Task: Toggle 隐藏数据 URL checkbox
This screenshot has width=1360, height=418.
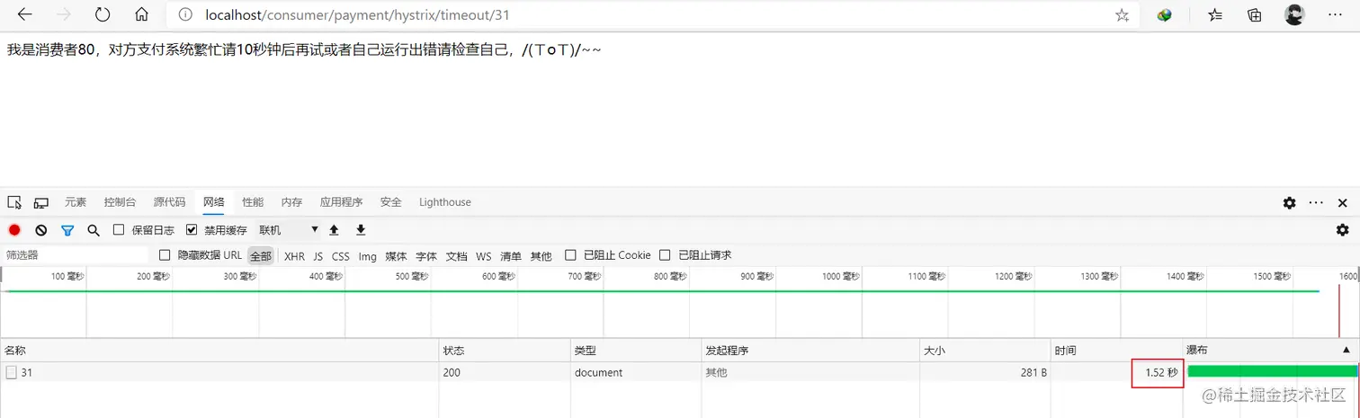Action: (x=165, y=255)
